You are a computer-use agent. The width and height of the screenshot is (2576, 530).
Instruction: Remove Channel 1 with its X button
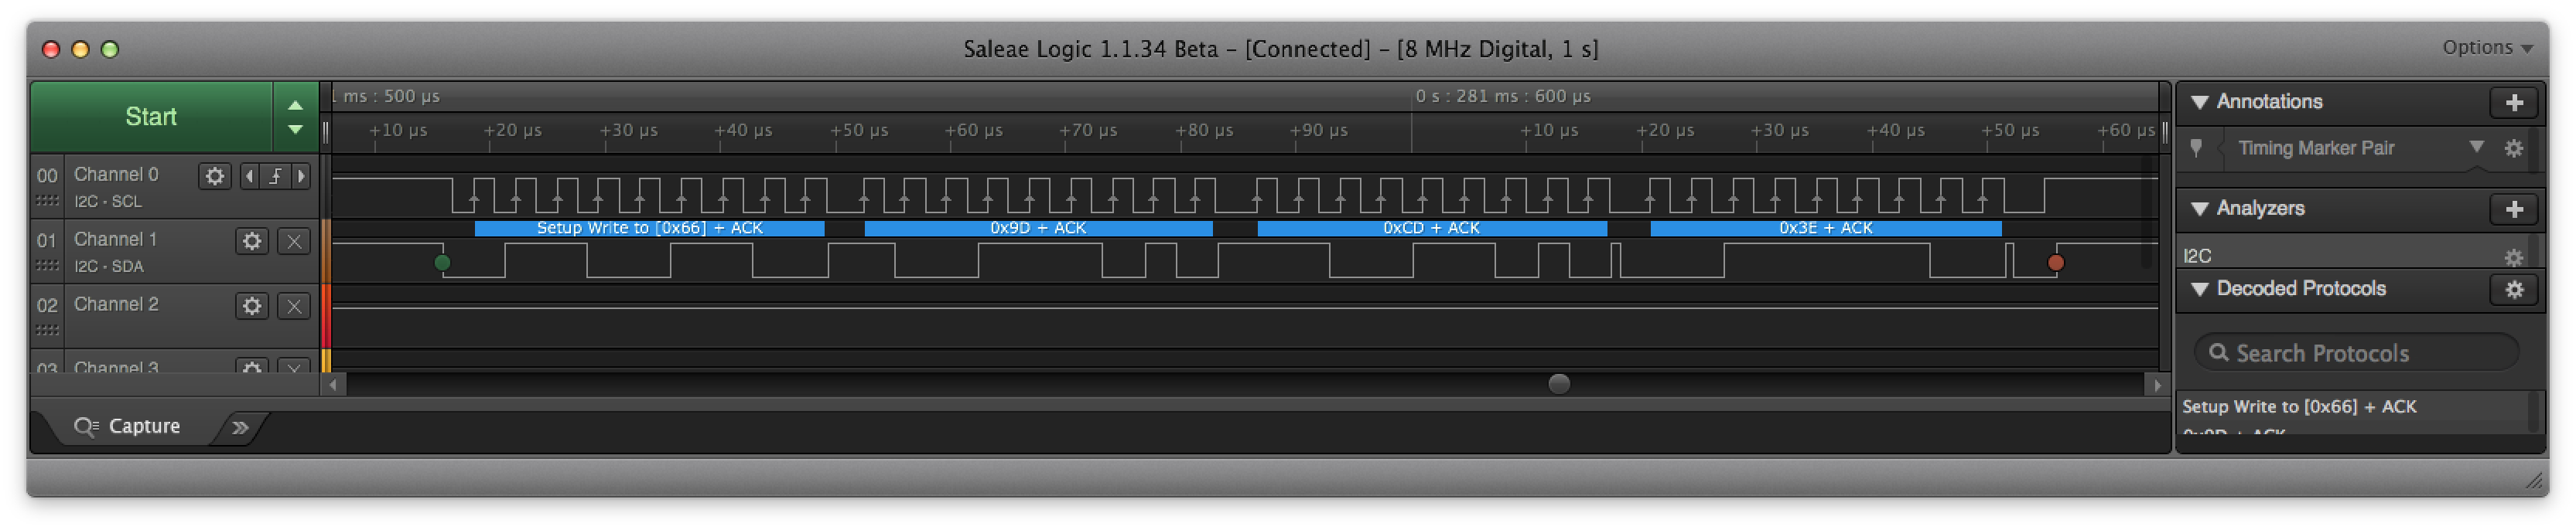294,242
